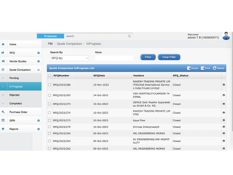Check the box for RFQ/2023/264
This screenshot has width=233, height=175.
point(49,133)
